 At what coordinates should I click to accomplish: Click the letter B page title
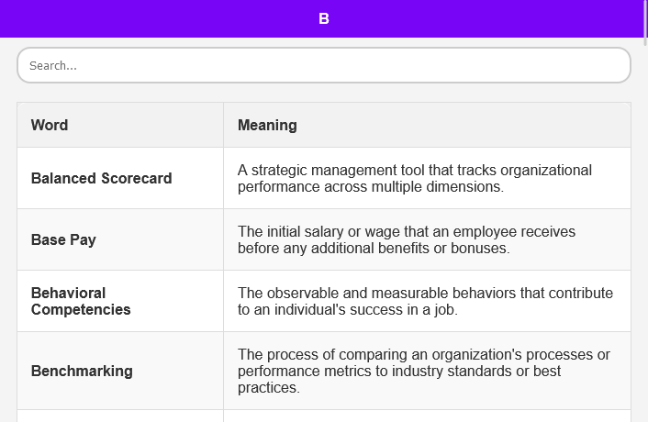(323, 18)
